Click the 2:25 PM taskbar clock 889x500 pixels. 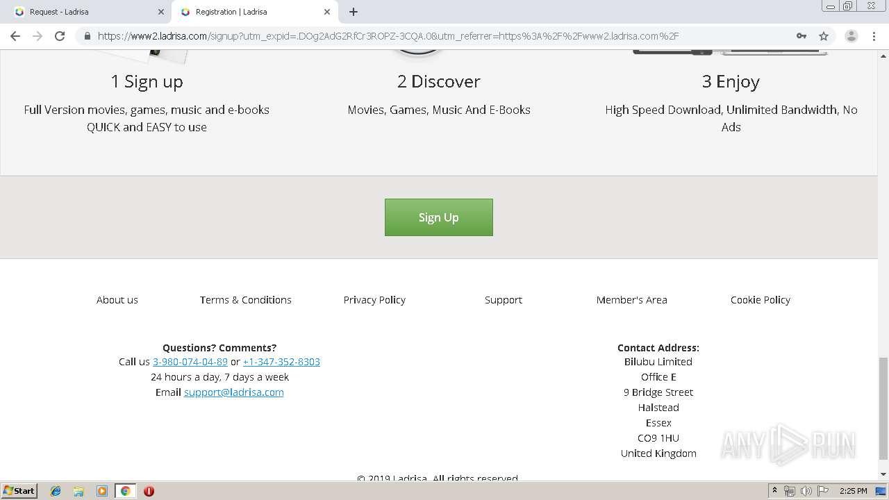point(853,491)
